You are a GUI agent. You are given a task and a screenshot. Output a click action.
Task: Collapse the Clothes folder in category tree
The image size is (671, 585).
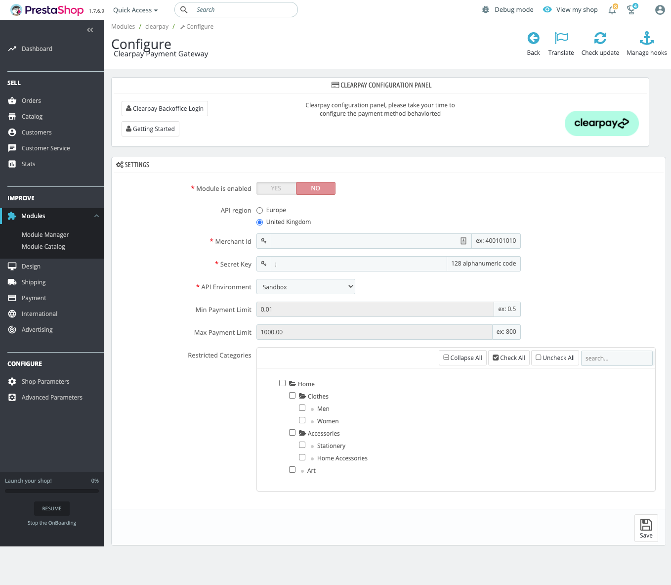tap(302, 396)
